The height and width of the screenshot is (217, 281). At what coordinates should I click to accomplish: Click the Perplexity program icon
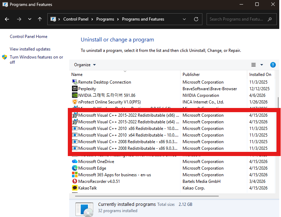point(74,89)
